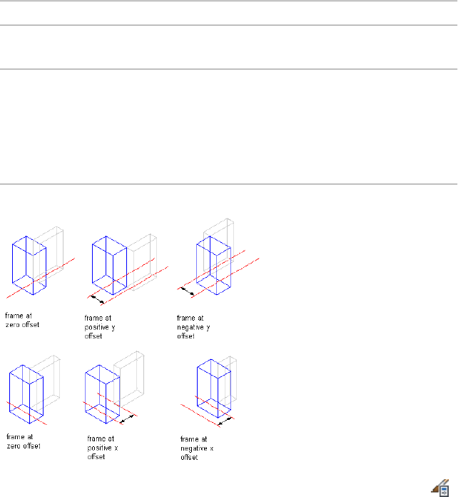Click "frame at zero offset" caption under x-offset row
Image resolution: width=458 pixels, height=497 pixels.
23,441
